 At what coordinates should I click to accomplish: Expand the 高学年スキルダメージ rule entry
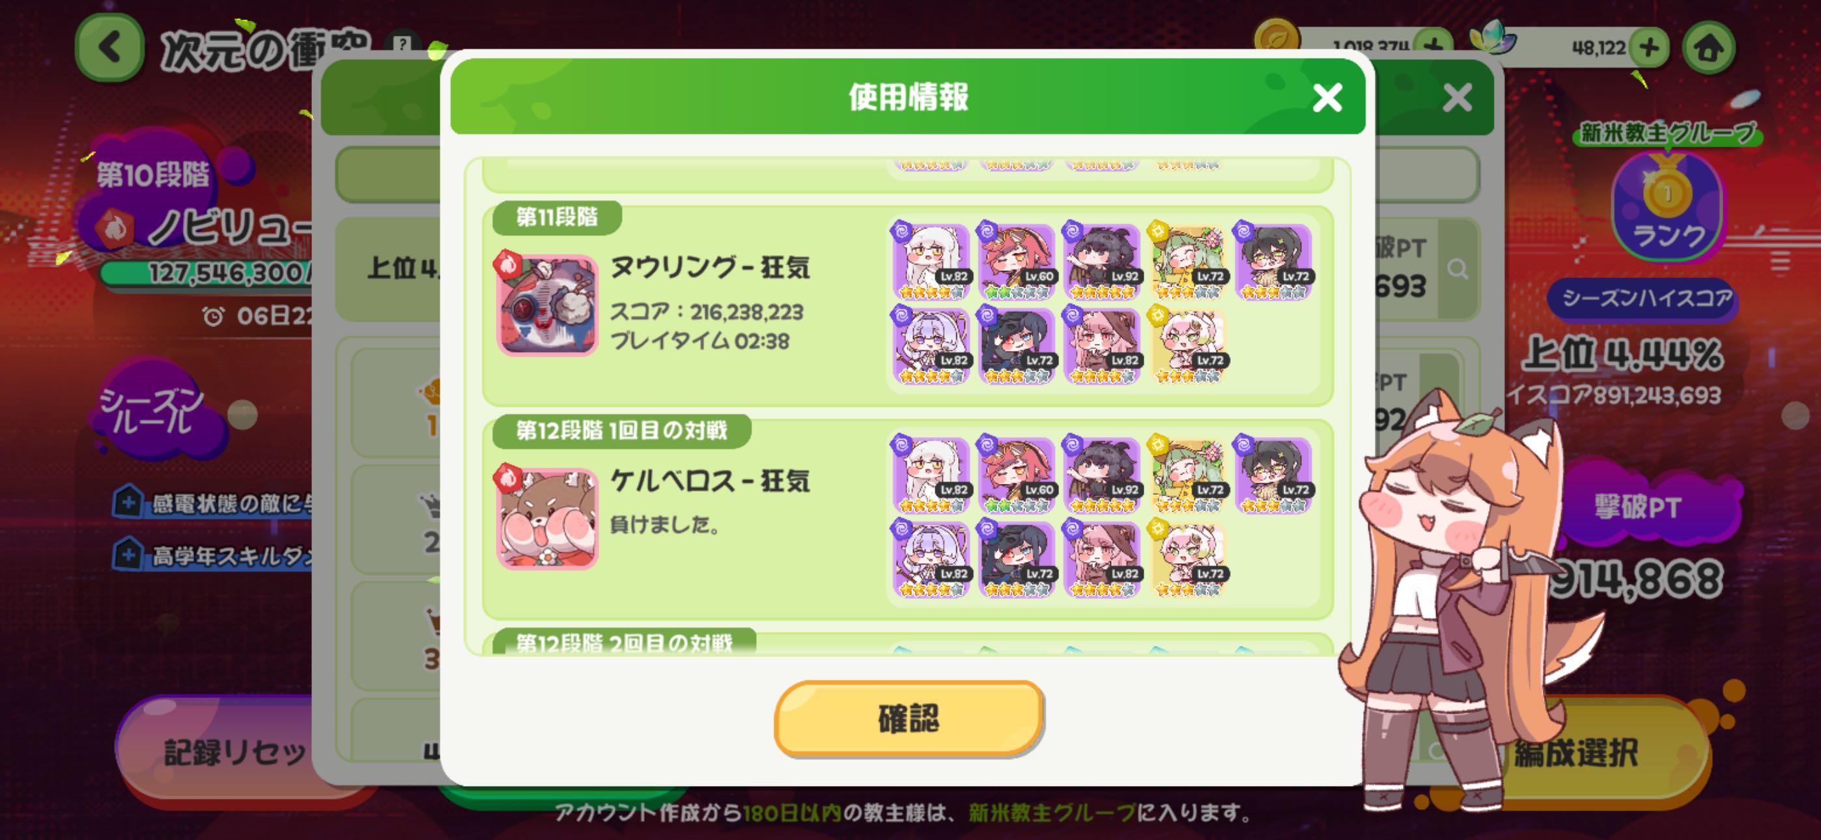[x=212, y=555]
